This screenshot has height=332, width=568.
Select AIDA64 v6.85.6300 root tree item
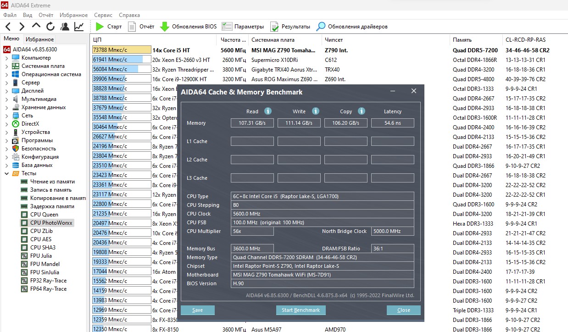30,50
